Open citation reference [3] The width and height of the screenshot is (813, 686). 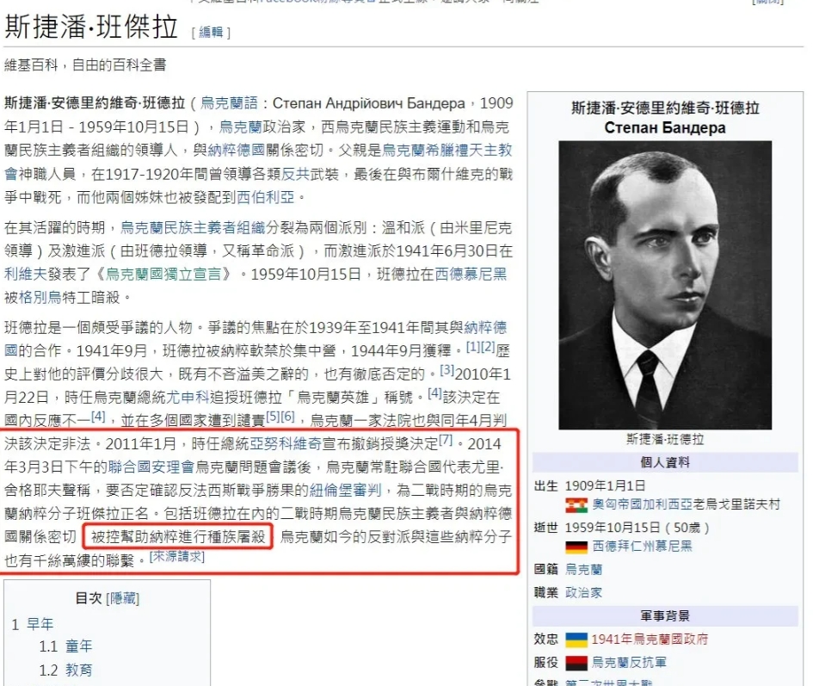click(x=447, y=370)
